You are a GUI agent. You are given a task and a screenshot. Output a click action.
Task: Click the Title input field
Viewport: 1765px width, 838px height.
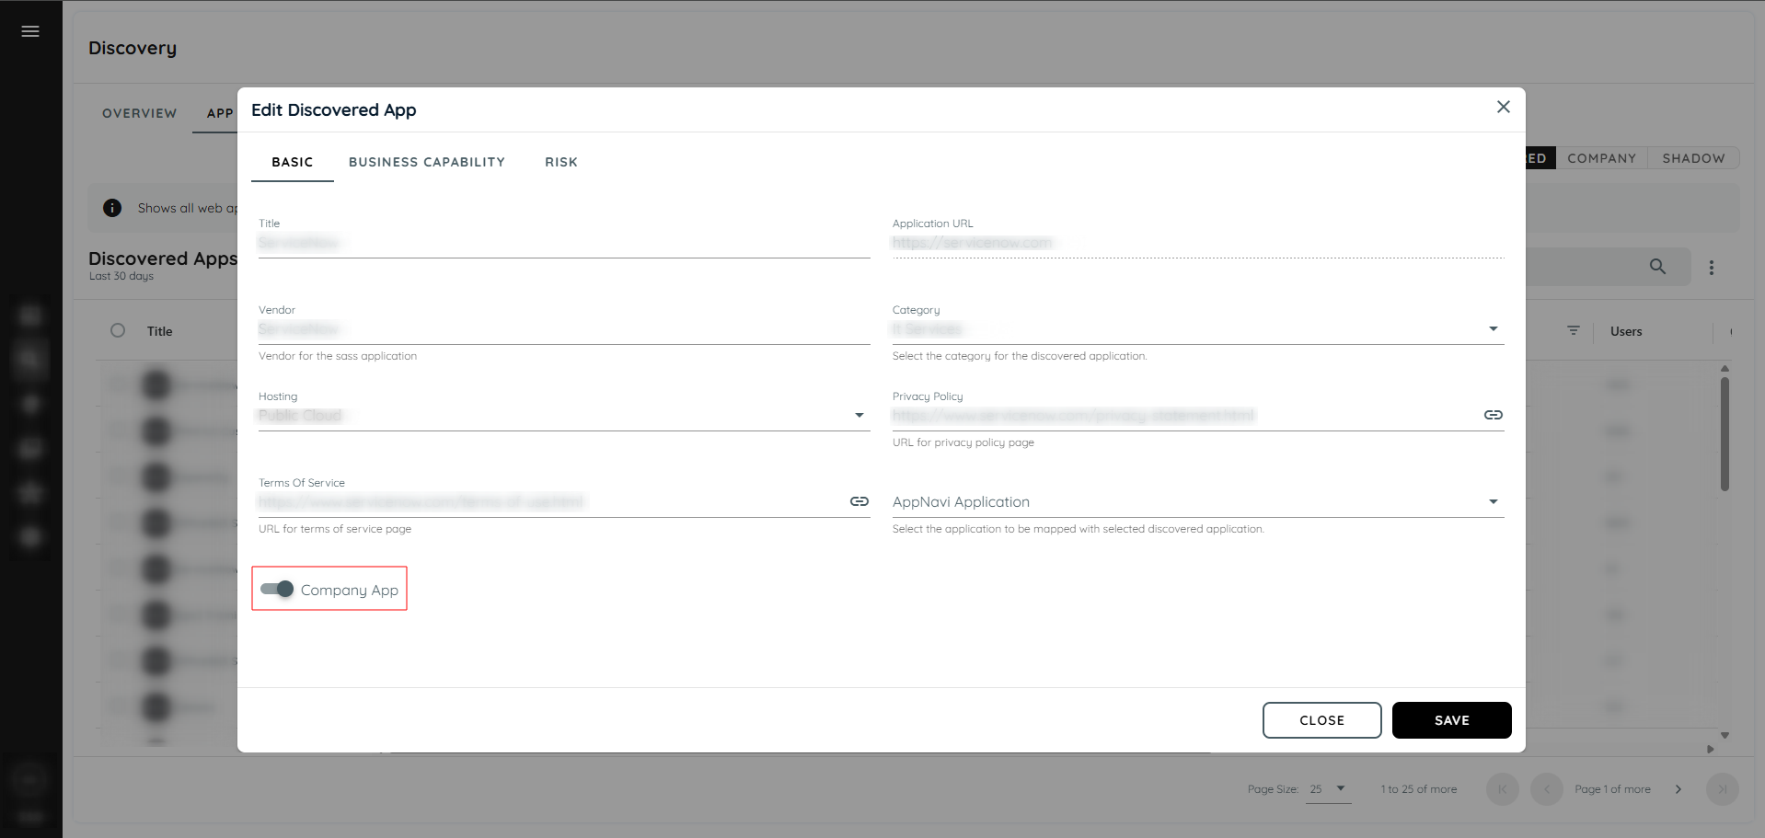pos(564,243)
